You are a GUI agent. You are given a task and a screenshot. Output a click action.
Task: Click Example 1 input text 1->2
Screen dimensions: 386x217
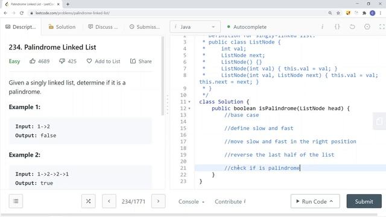(x=43, y=127)
